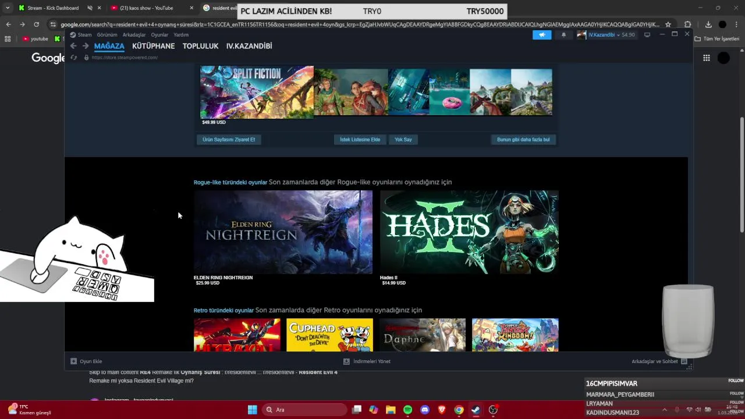Open Arkadaşlar ve Sohbet panel

(x=659, y=361)
